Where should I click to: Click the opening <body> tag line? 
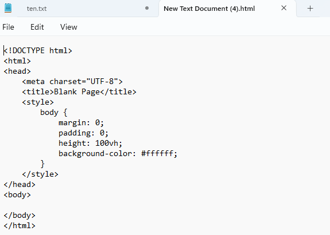point(17,194)
